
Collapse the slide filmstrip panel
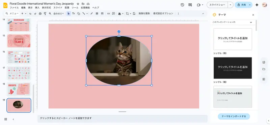point(13,119)
